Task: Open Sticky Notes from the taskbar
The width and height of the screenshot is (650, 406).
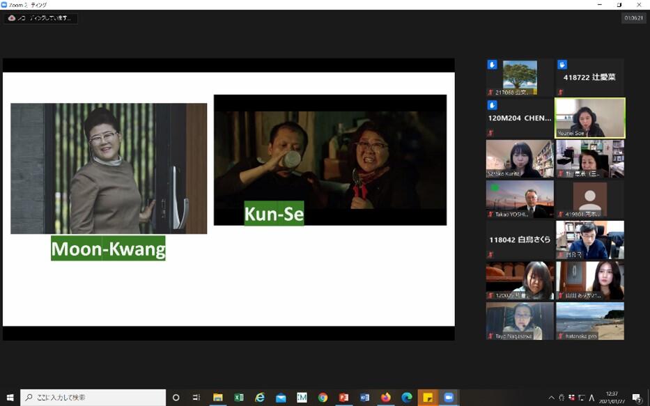Action: [x=428, y=398]
